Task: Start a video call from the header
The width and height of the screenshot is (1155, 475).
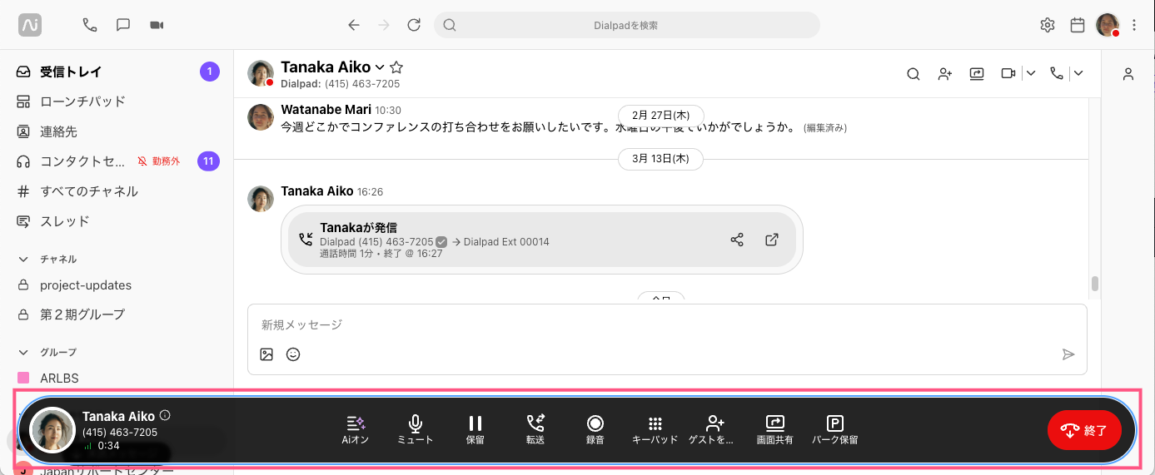Action: pos(1008,73)
